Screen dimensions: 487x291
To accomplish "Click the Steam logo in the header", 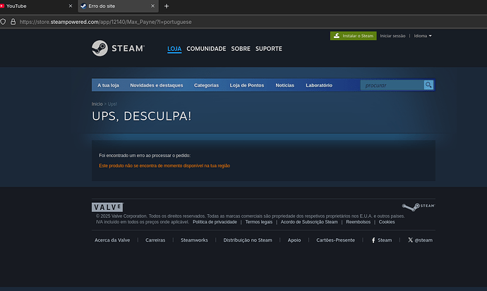I will coord(118,49).
